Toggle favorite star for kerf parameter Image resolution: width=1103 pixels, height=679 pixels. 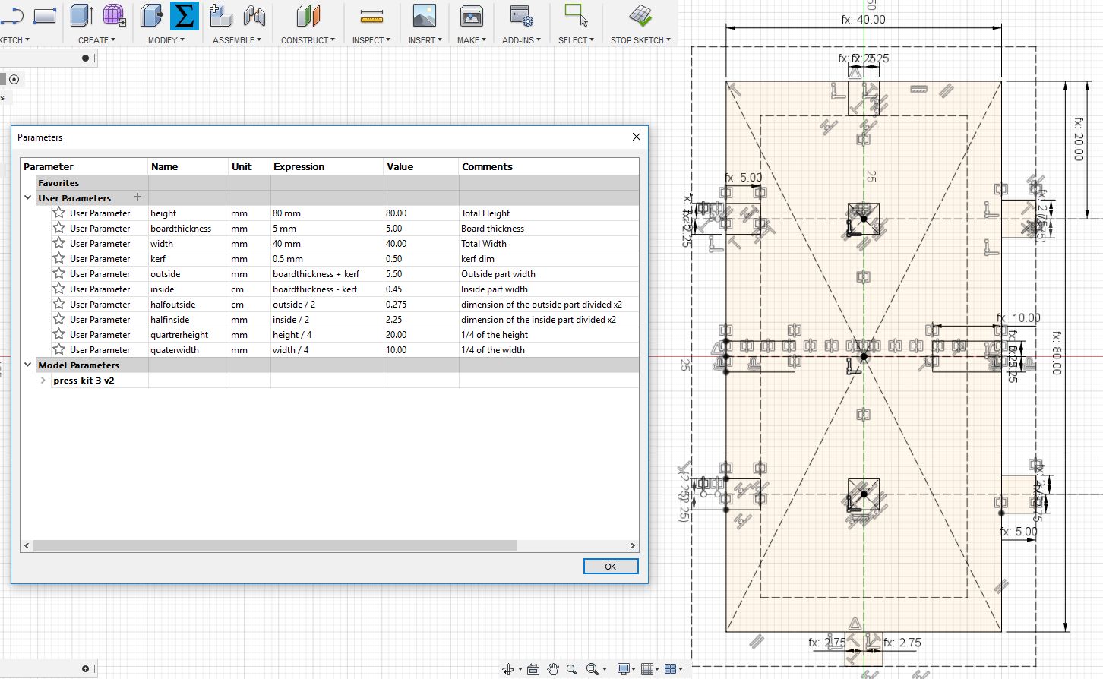click(58, 258)
